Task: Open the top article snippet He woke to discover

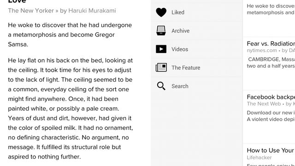Action: point(271,9)
